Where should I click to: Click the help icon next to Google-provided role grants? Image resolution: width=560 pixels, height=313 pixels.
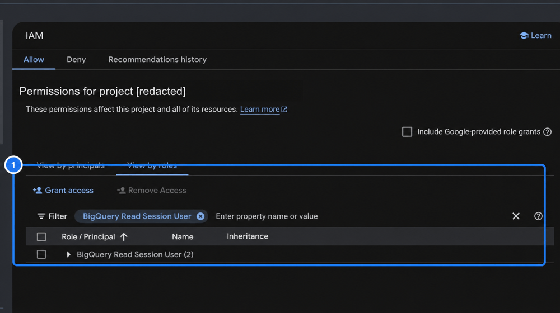547,132
